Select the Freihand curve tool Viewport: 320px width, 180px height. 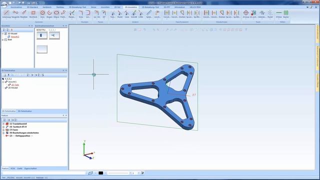[63, 14]
